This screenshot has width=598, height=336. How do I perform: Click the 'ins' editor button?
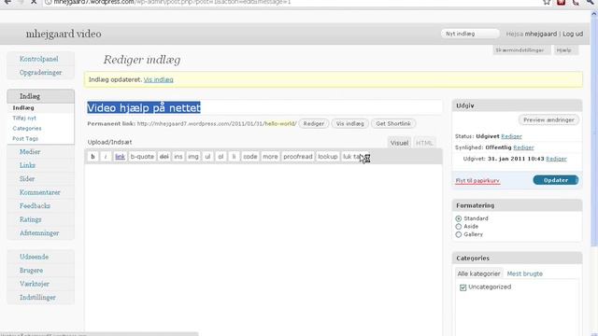[178, 157]
